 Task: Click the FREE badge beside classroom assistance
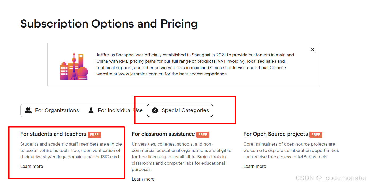click(203, 134)
